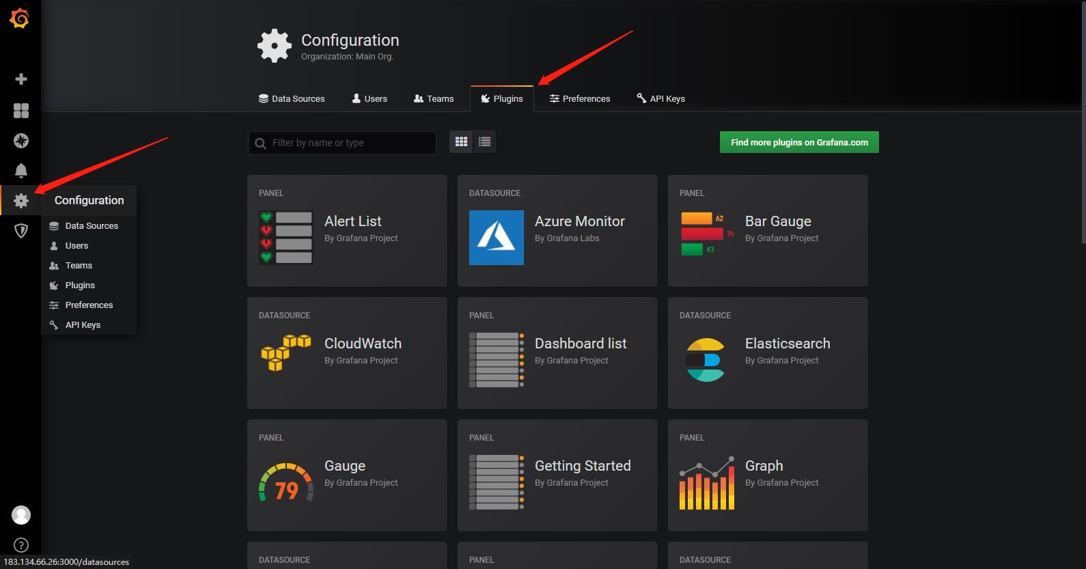Screen dimensions: 1086x569
Task: Open the Bar Gauge plugin title
Action: click(x=778, y=221)
